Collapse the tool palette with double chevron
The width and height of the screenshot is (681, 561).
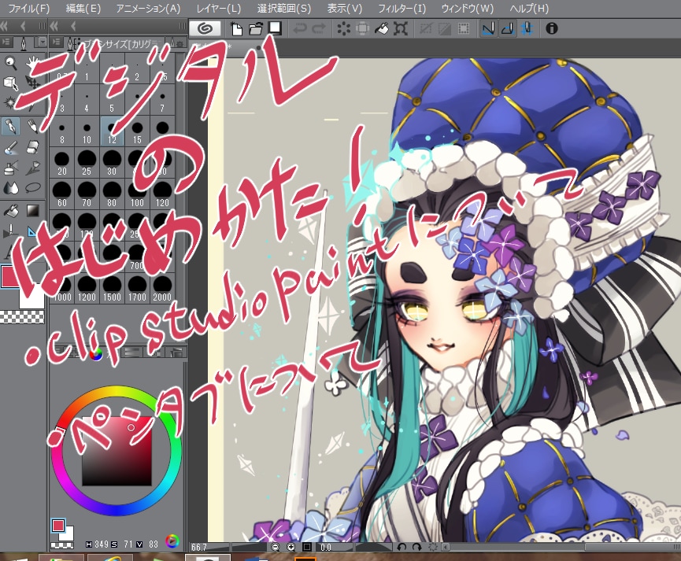(5, 27)
